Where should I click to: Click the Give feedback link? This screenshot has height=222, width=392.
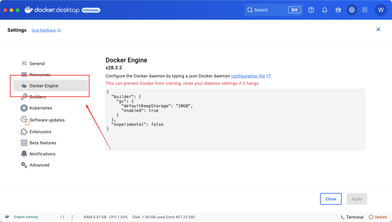click(44, 30)
